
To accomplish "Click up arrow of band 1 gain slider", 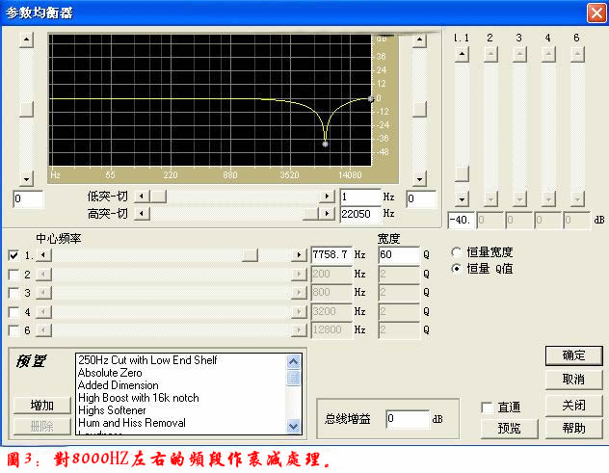I will 462,54.
